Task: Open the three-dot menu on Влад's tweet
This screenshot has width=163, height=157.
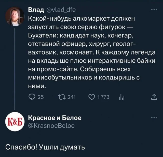Action: click(x=154, y=10)
